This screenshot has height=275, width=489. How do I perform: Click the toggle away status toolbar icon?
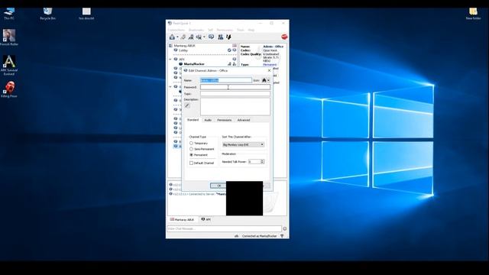point(191,37)
